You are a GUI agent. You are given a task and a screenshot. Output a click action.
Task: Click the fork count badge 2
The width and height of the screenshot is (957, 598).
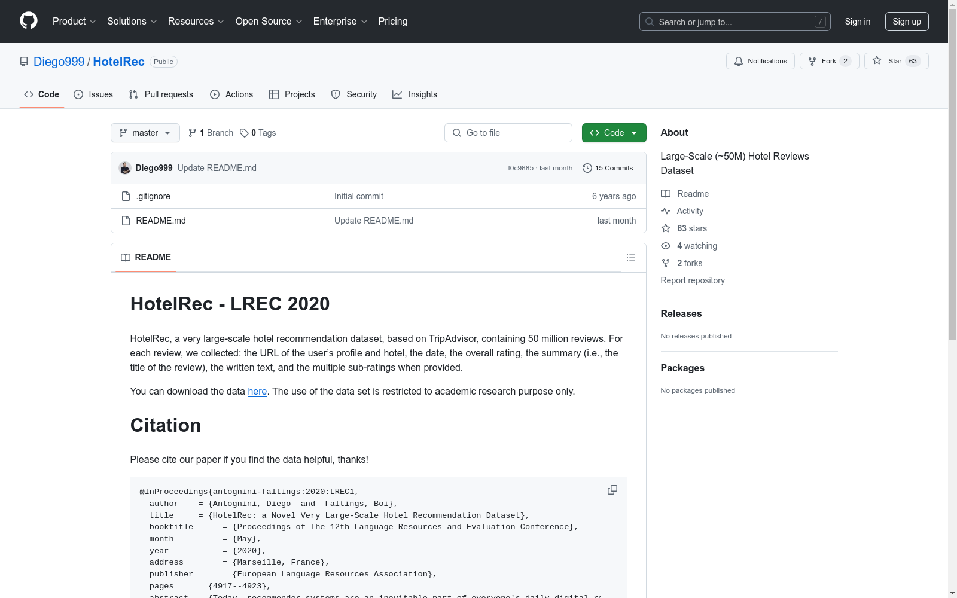pyautogui.click(x=845, y=61)
